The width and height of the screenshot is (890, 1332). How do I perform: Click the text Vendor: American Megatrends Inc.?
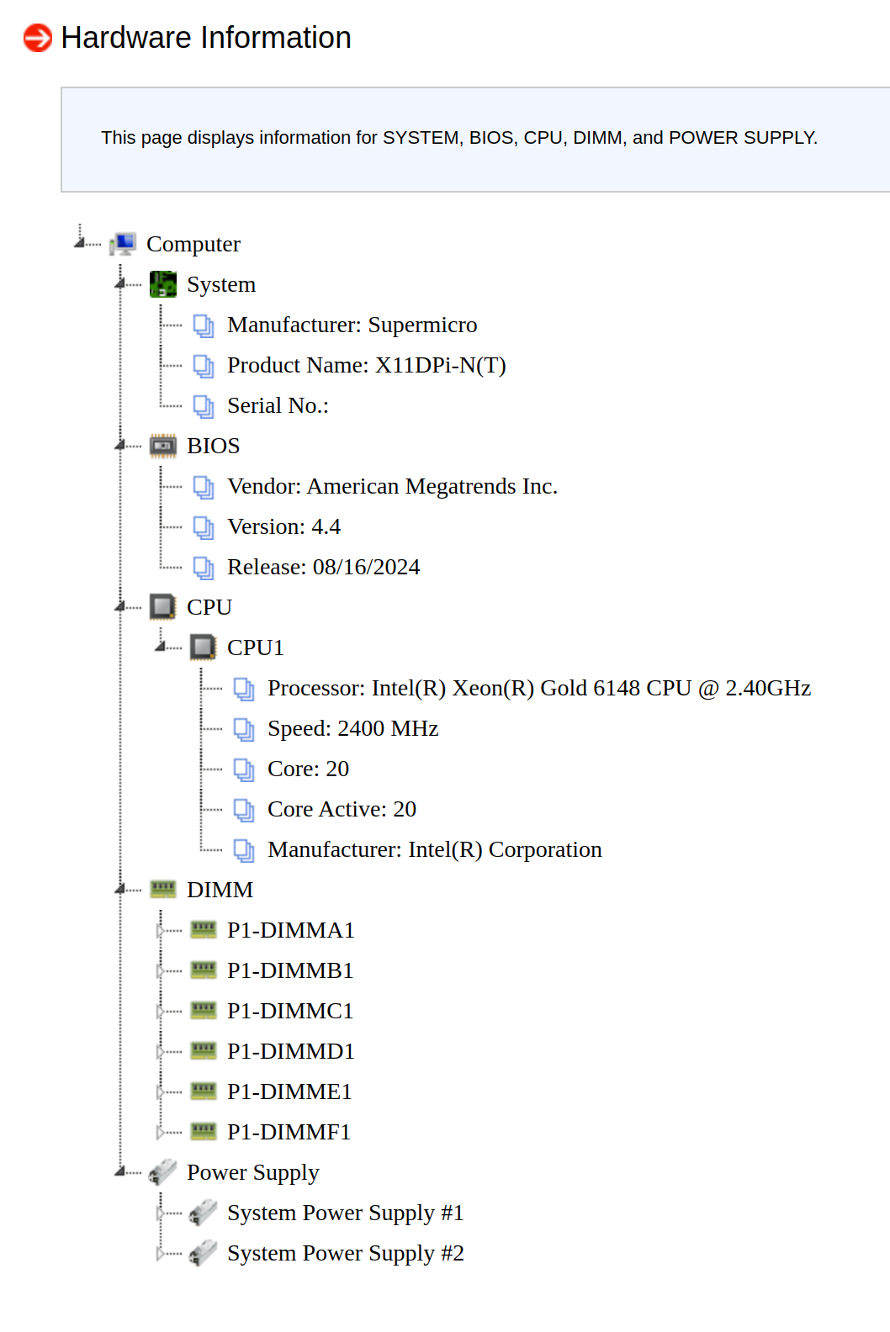tap(393, 486)
